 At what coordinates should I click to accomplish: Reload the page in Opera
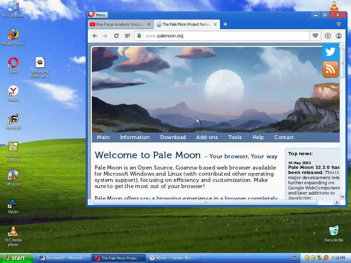point(117,36)
